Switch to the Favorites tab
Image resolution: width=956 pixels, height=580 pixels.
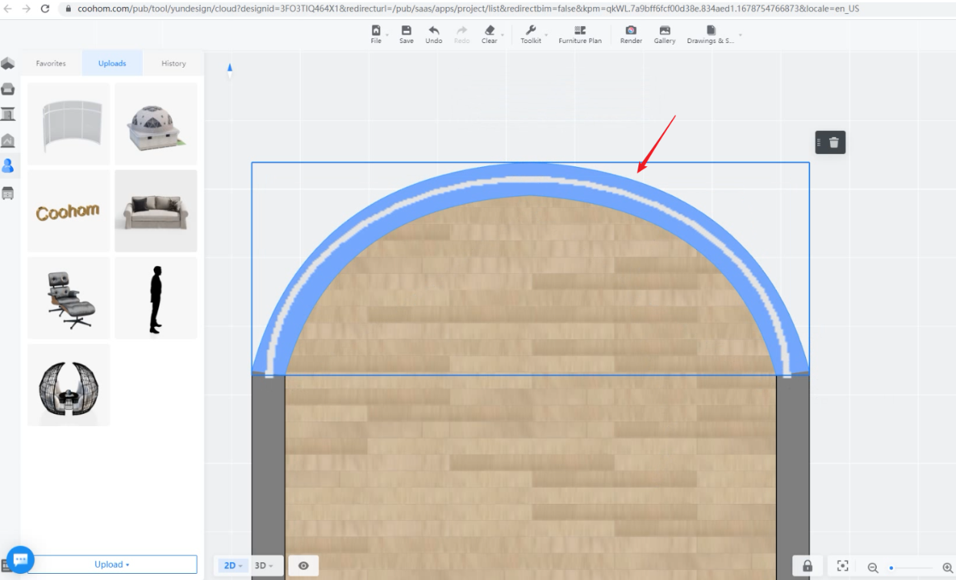[x=51, y=63]
